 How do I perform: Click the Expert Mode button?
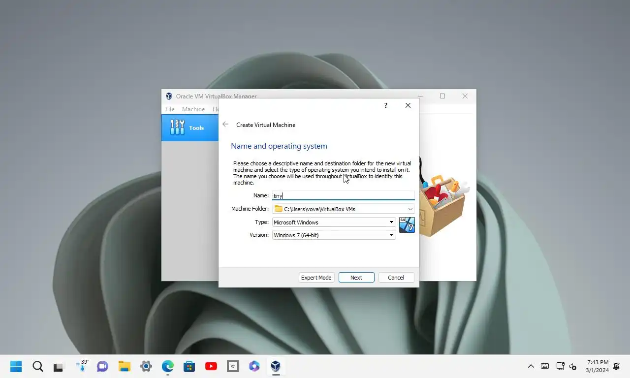[x=316, y=278]
